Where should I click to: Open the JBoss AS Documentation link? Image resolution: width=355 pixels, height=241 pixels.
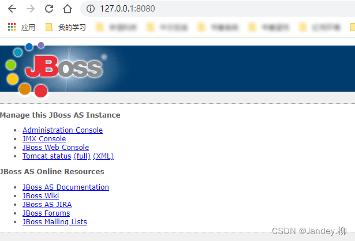click(x=66, y=187)
